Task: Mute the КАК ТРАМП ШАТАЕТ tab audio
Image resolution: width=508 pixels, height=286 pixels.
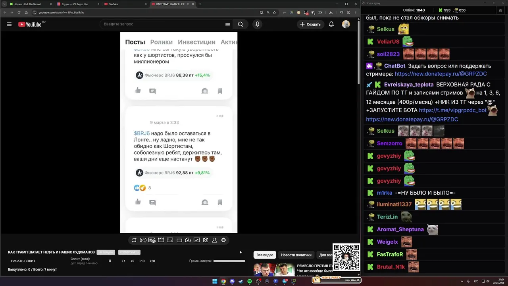Action: (188, 4)
